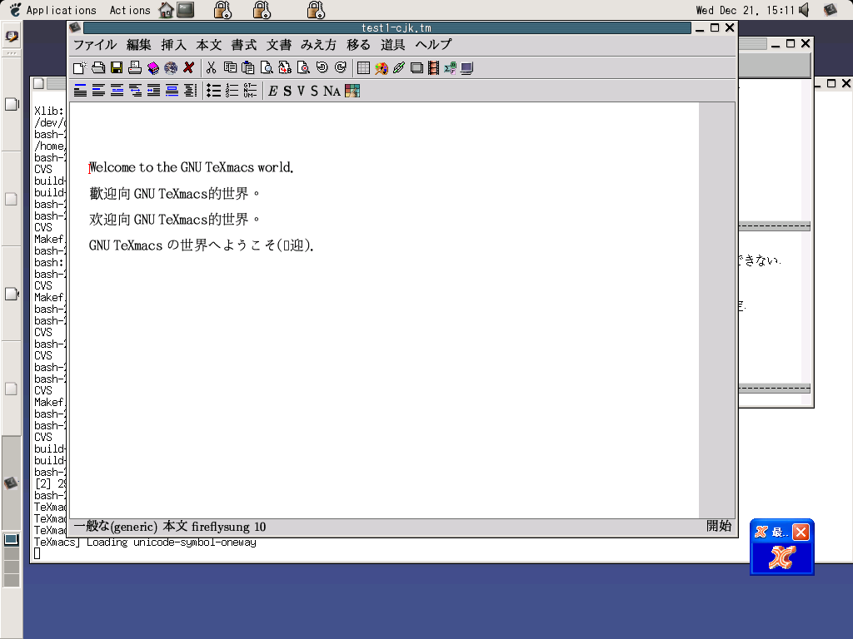Click the terminal line 'Loading unicode-symbol-oneway'
Screen dimensions: 853x639
[172, 542]
